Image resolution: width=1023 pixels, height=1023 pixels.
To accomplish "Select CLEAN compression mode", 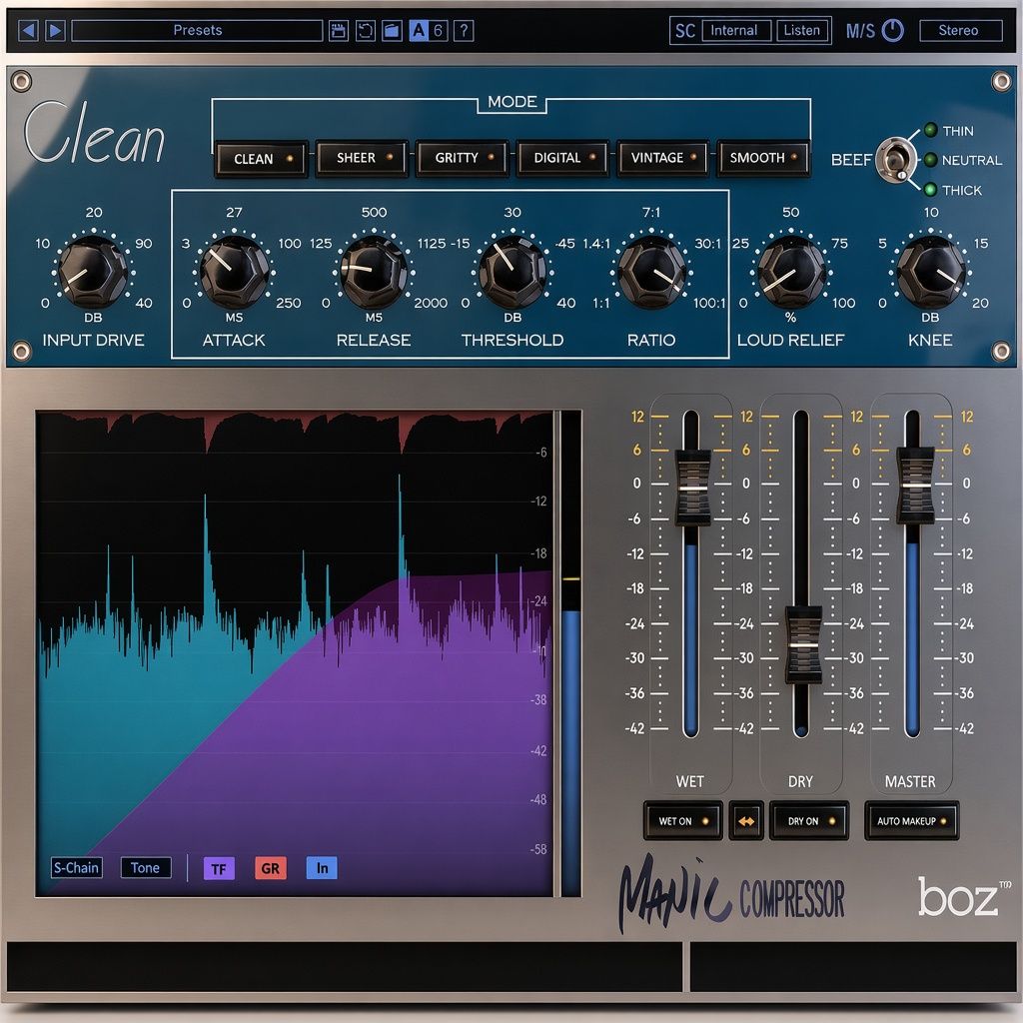I will (261, 159).
